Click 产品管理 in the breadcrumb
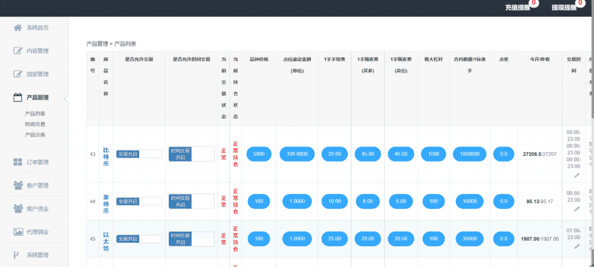Screen dimensions: 594x267 (x=97, y=44)
